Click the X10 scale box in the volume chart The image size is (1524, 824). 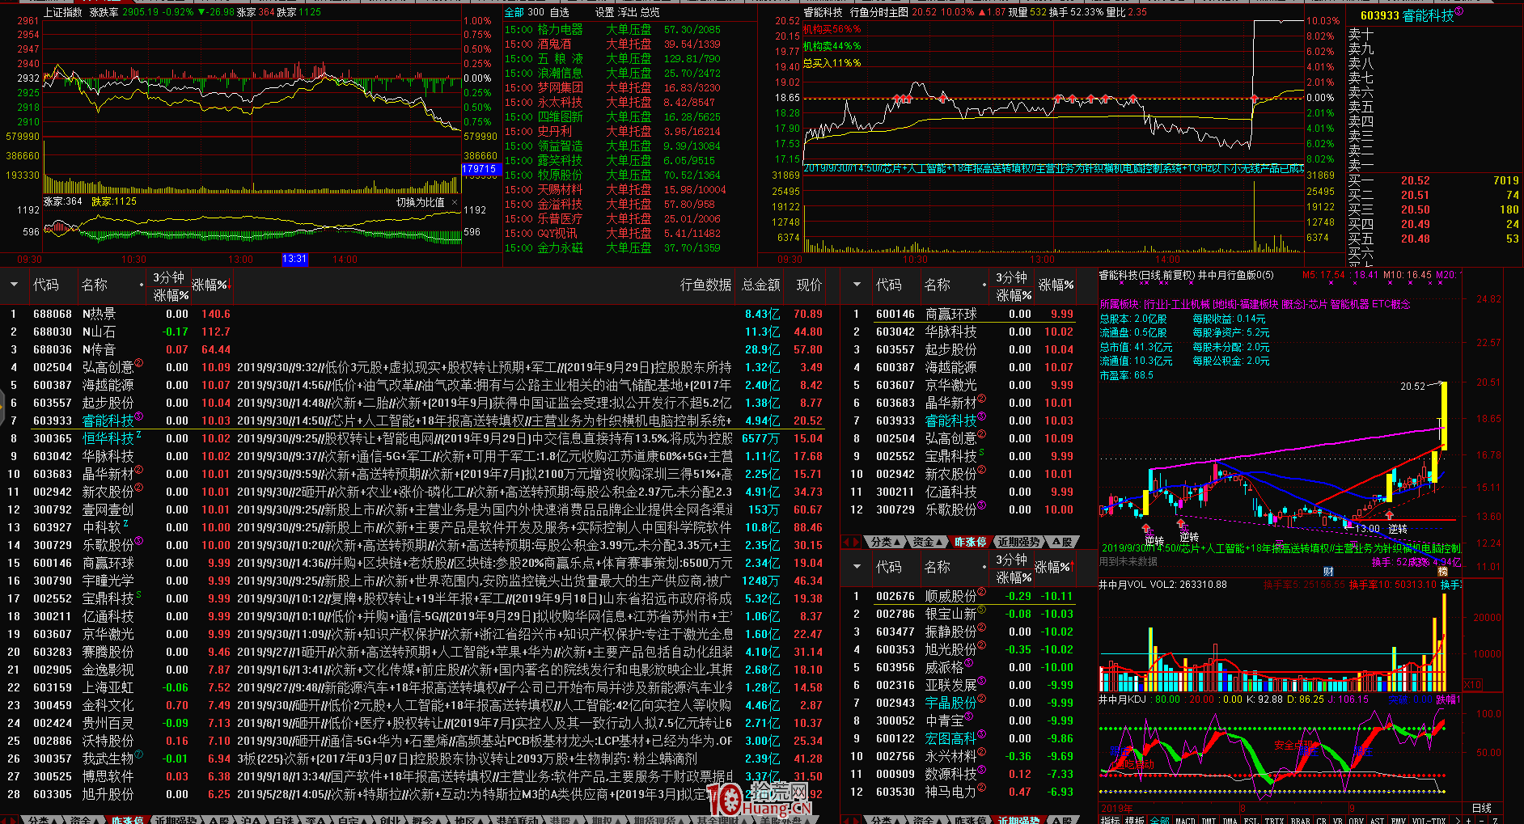tap(1472, 685)
